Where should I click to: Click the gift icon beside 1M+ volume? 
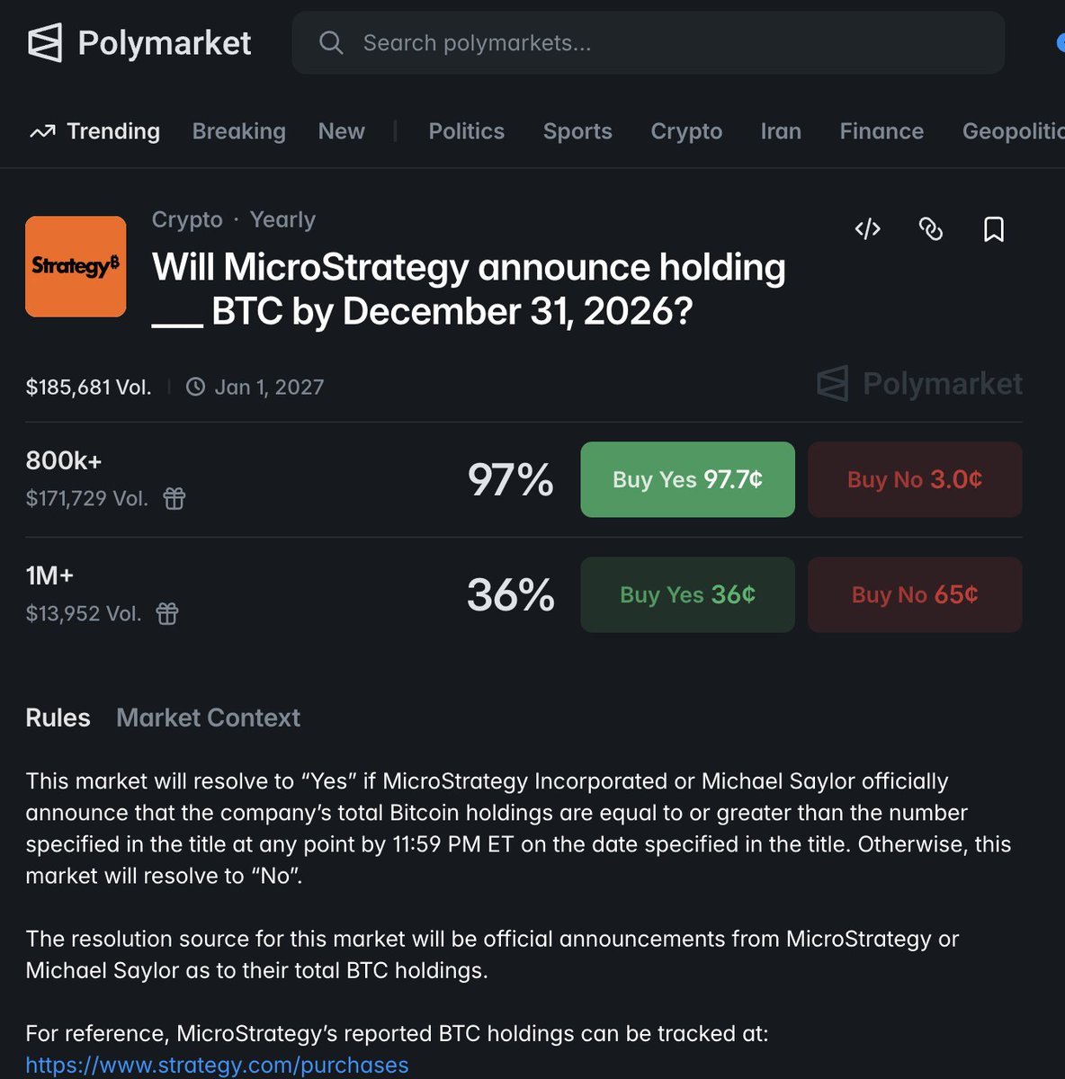tap(167, 614)
